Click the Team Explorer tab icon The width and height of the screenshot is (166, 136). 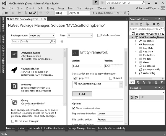click(138, 82)
